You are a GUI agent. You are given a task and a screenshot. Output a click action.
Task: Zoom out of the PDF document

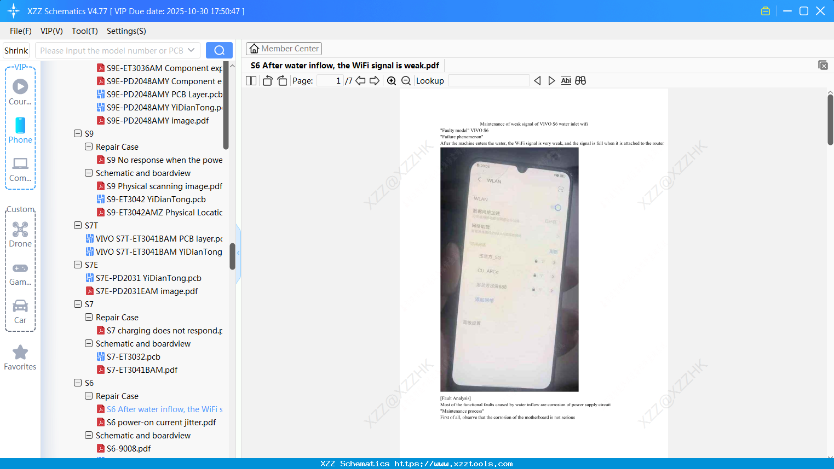tap(406, 80)
